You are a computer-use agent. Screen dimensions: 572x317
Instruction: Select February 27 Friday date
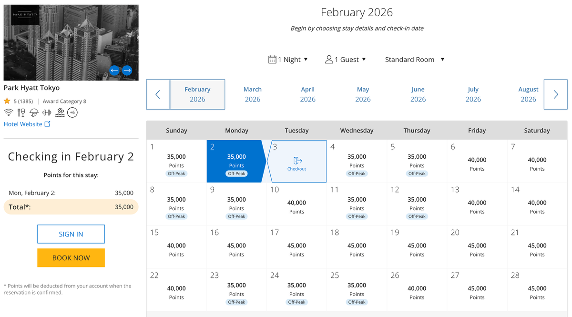(x=477, y=290)
